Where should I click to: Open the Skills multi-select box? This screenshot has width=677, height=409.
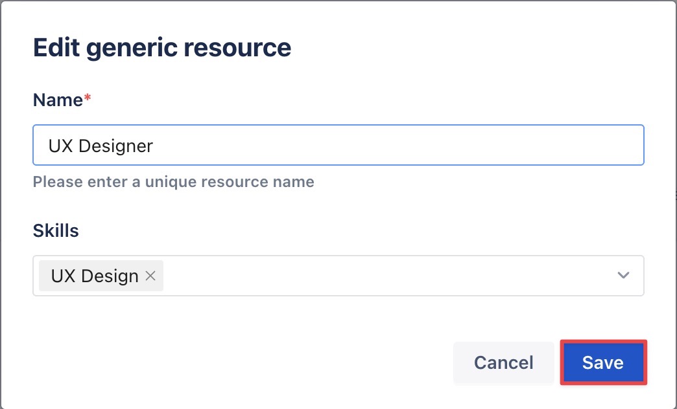[389, 276]
